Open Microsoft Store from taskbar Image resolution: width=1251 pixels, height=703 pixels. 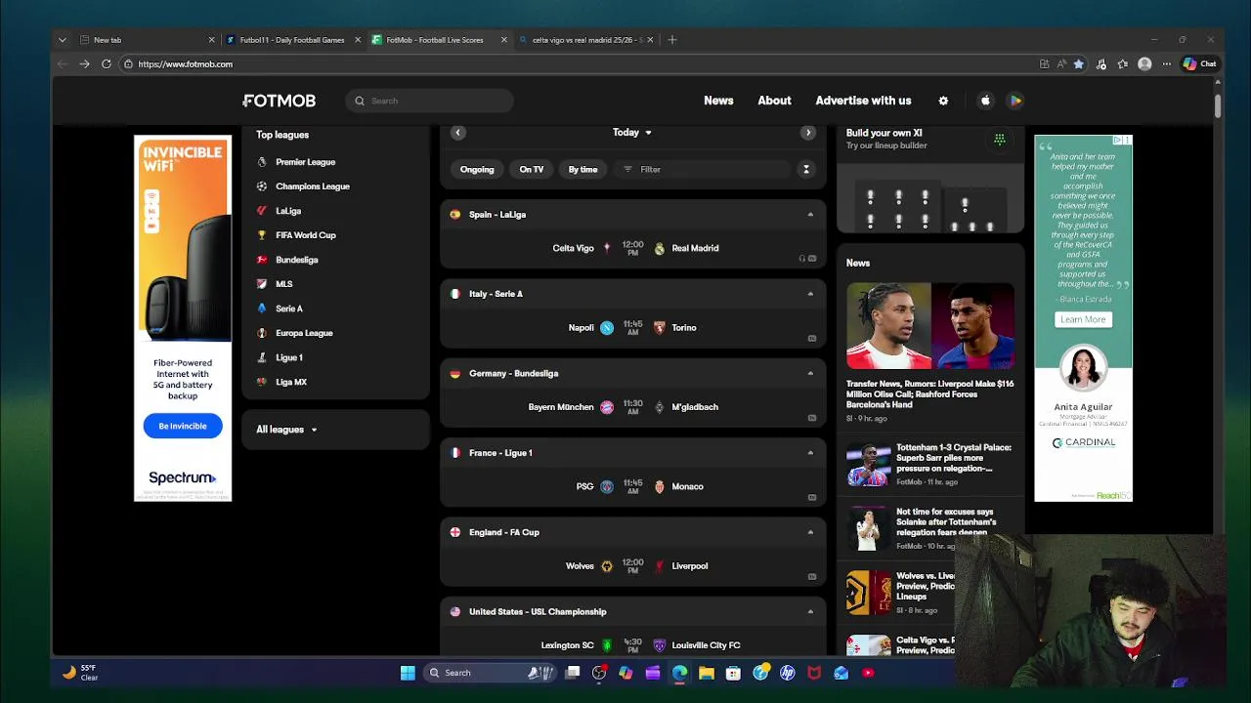[733, 673]
